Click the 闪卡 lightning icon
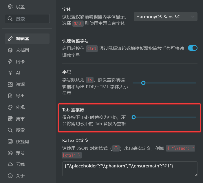 click(x=10, y=61)
